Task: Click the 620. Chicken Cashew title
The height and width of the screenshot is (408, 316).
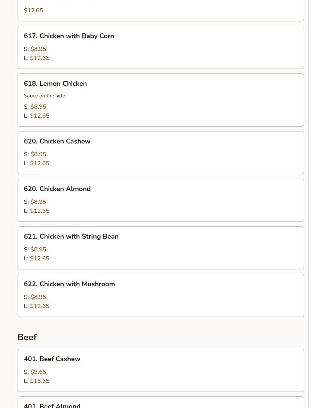Action: tap(57, 141)
